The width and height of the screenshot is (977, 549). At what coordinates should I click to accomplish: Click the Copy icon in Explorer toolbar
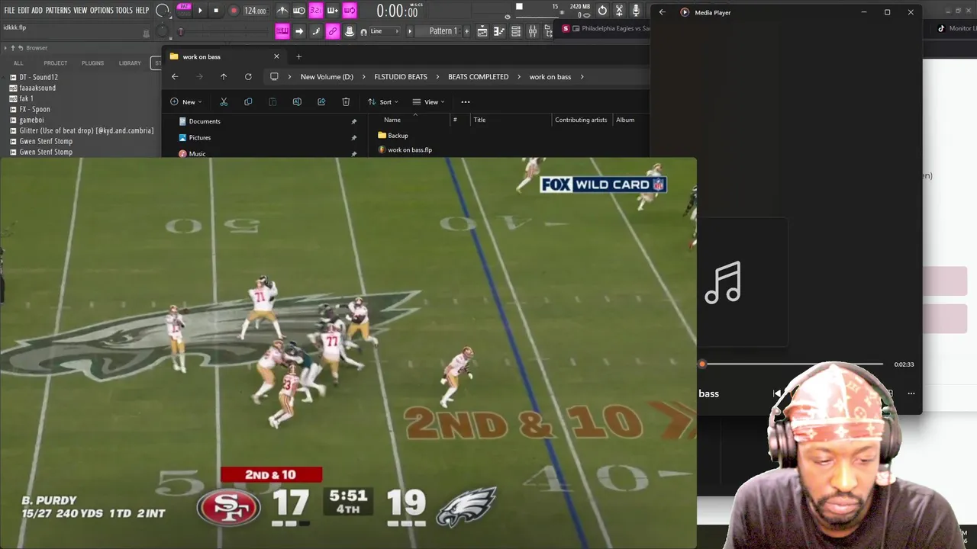[x=248, y=102]
